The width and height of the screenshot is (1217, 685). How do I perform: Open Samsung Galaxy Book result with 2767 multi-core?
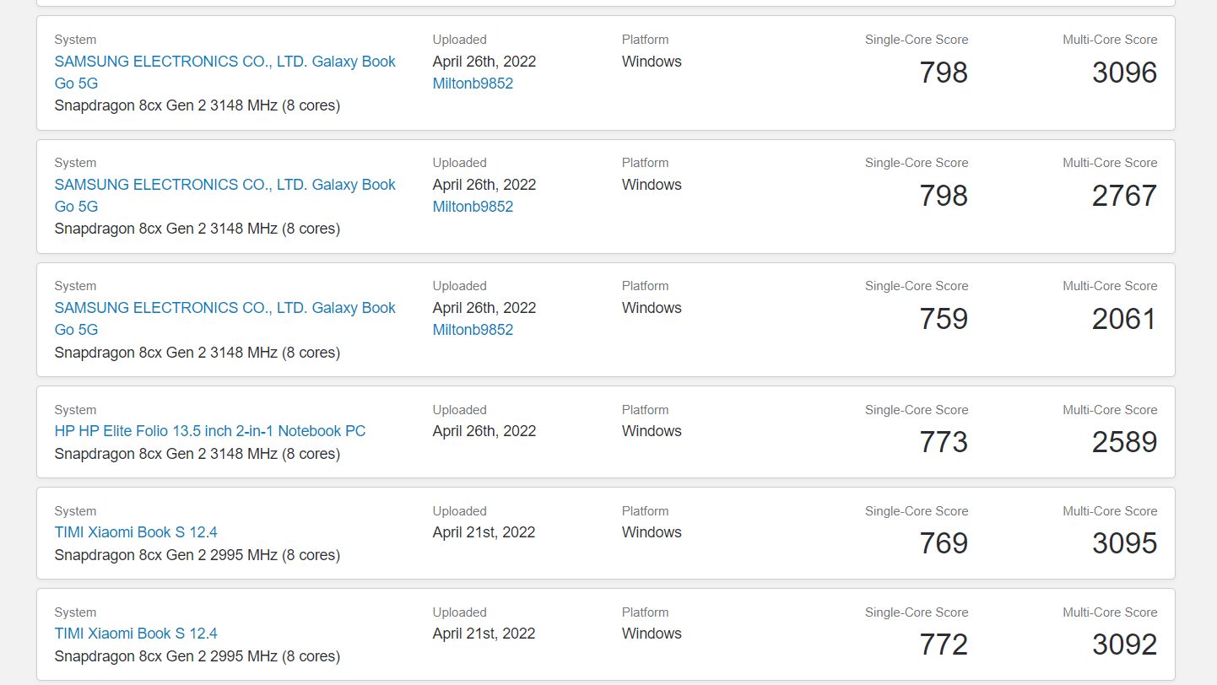(224, 196)
